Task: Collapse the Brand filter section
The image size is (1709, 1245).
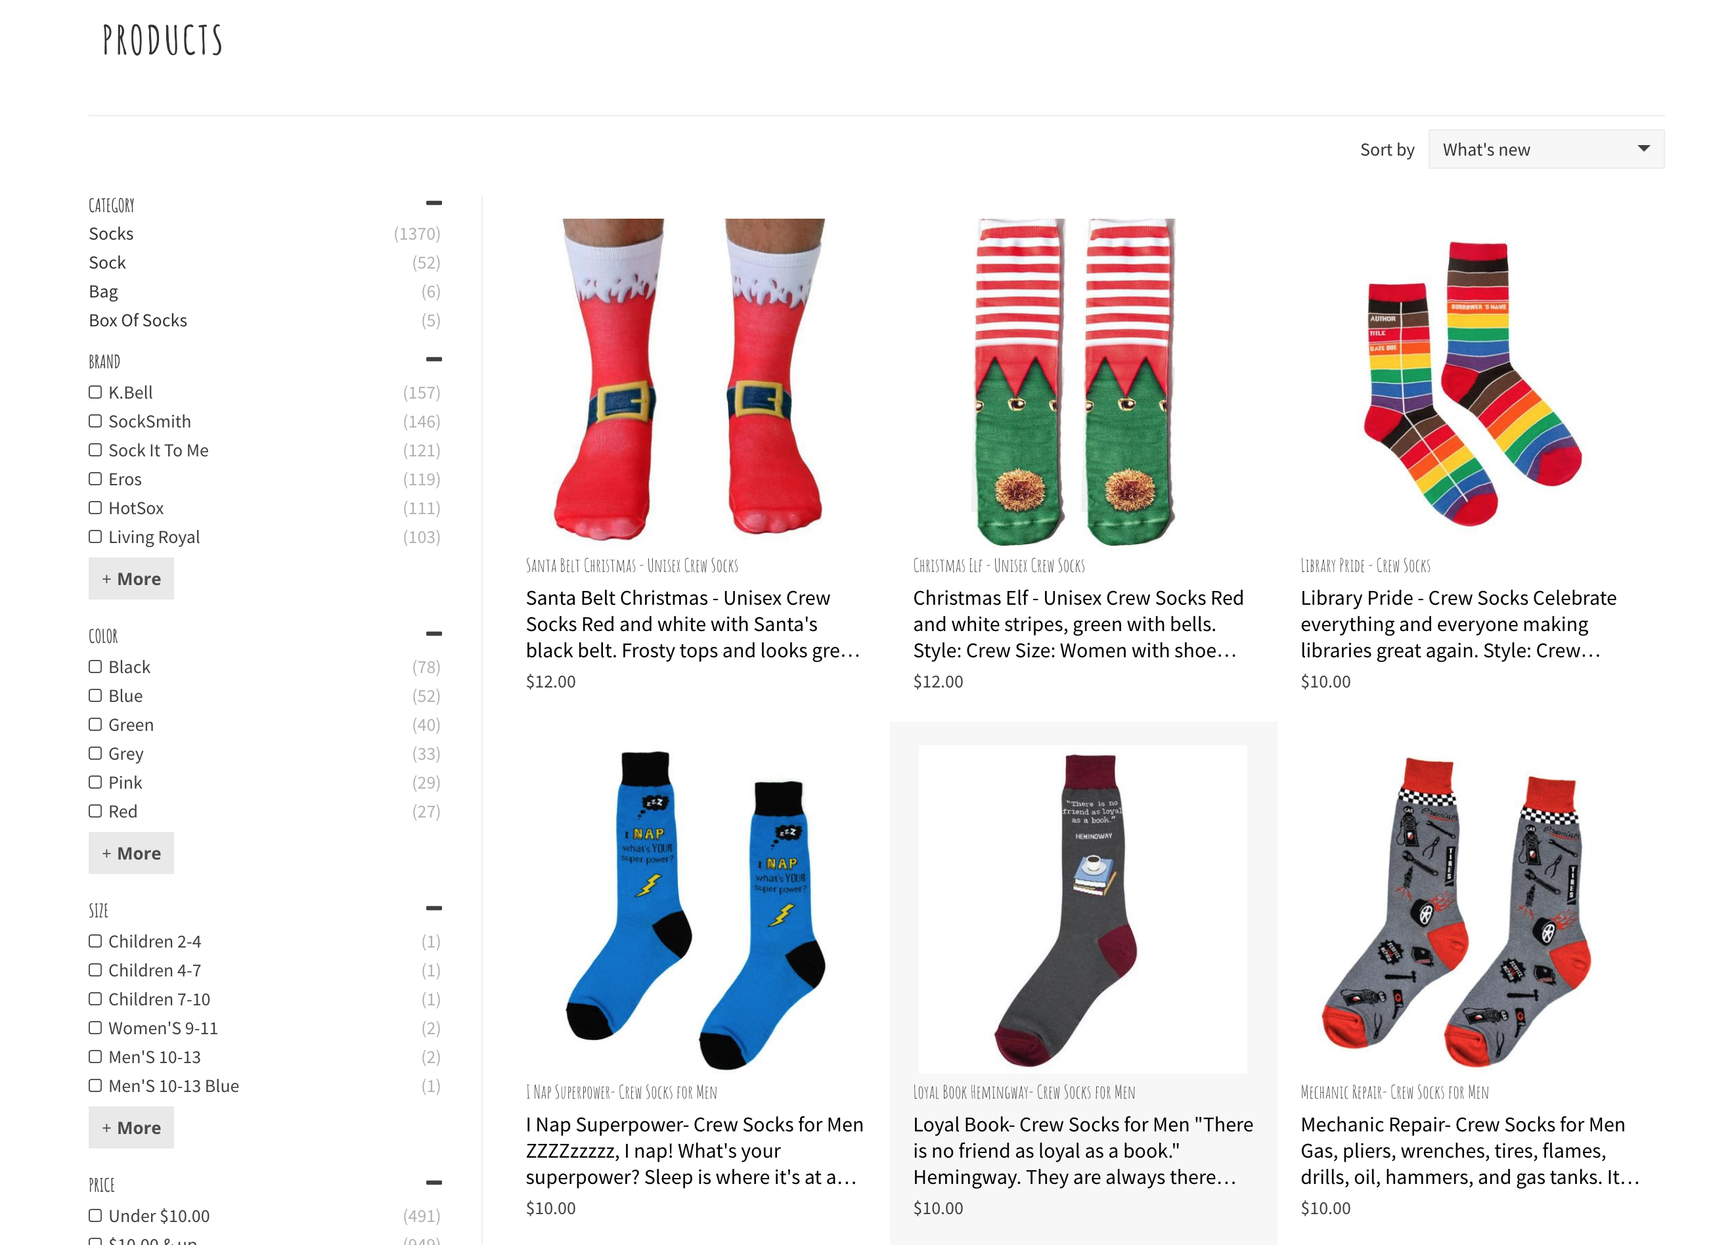Action: point(433,359)
